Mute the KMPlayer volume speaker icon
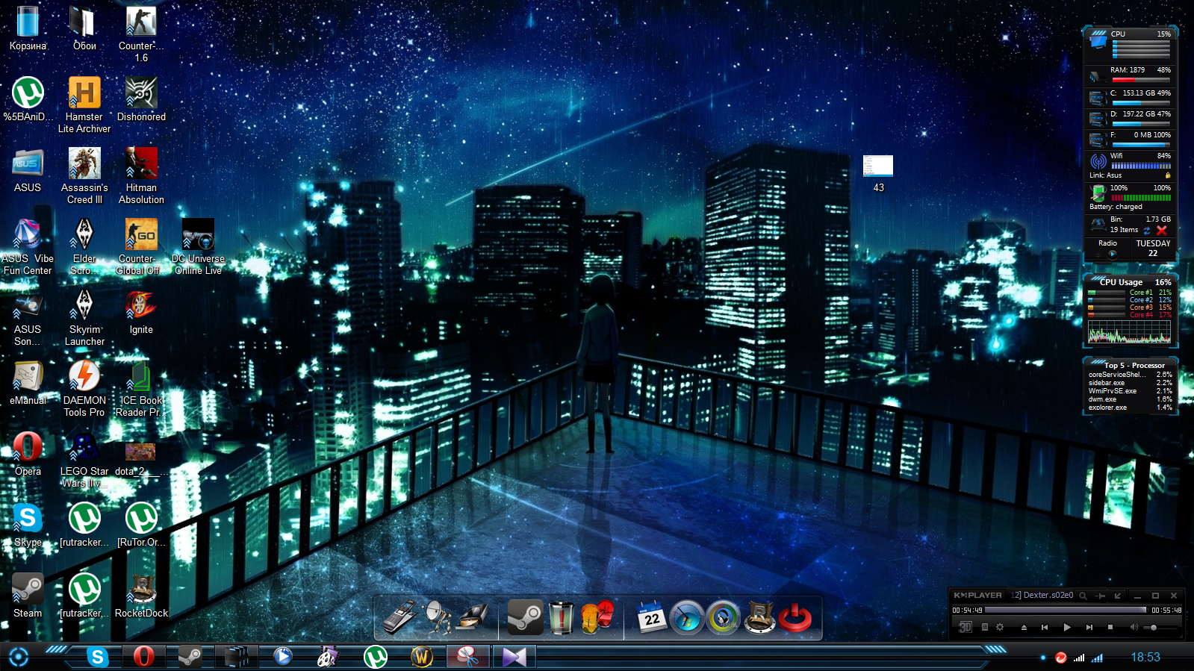1194x671 pixels. 1134,627
